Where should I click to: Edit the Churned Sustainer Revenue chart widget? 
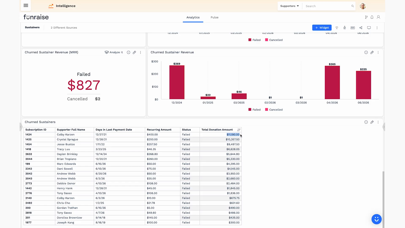(x=372, y=52)
